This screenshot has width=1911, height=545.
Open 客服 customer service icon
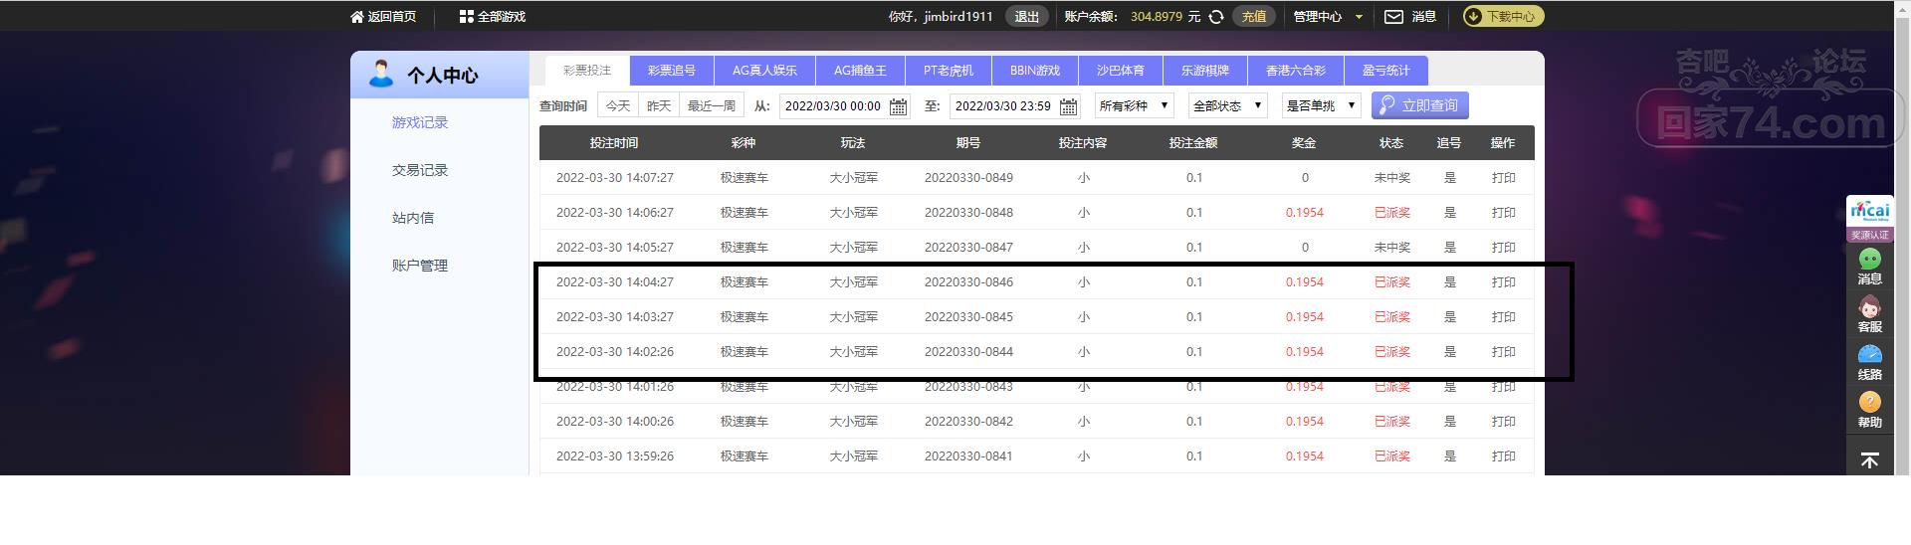click(x=1870, y=307)
